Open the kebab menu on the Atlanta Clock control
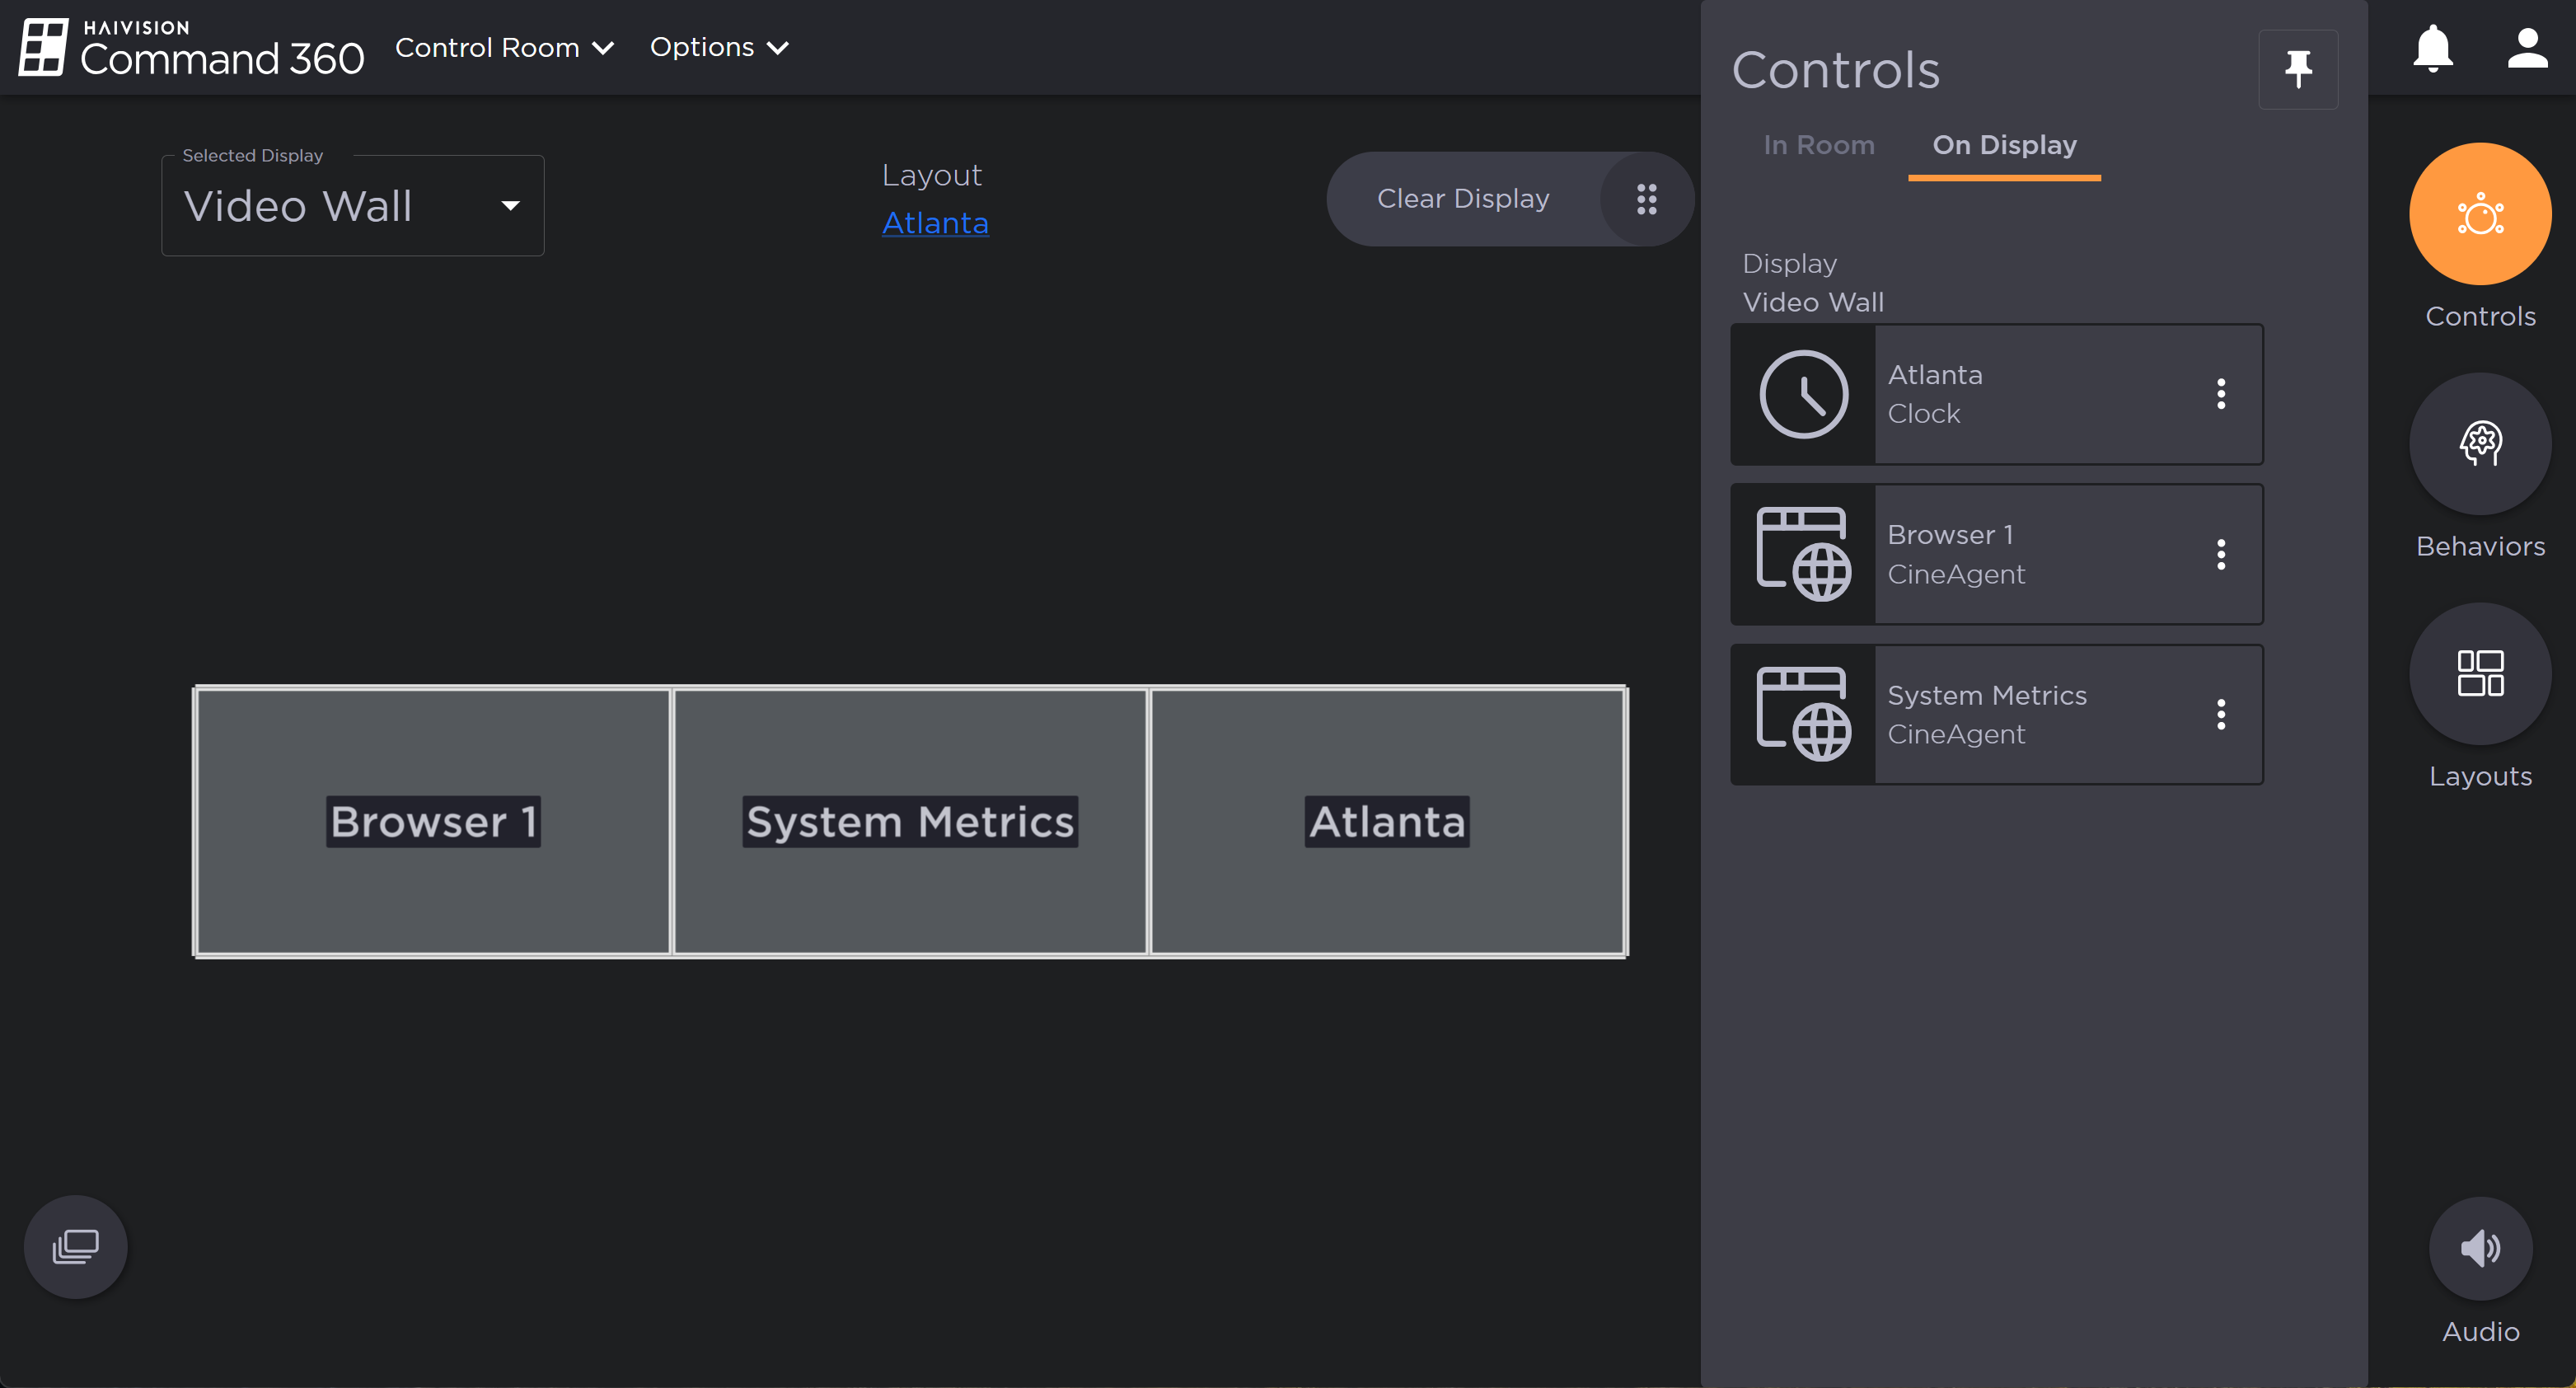2576x1388 pixels. pos(2221,394)
